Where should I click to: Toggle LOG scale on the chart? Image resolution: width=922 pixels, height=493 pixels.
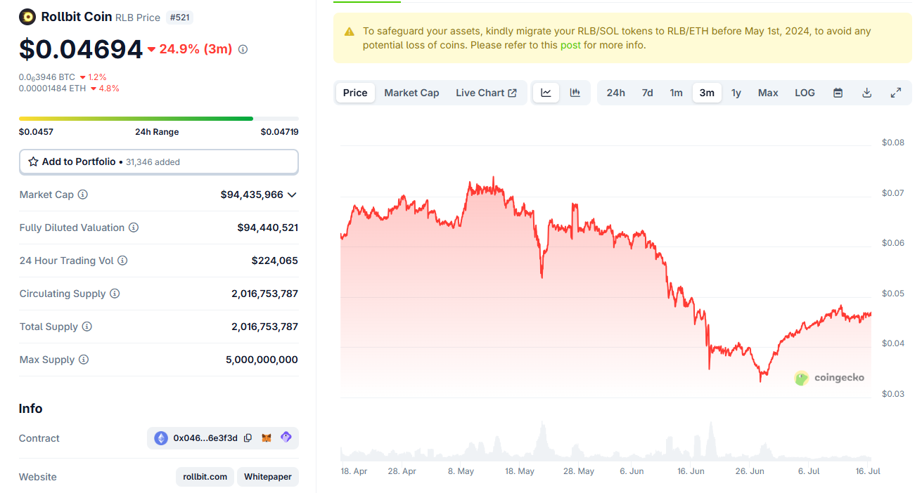[x=805, y=93]
